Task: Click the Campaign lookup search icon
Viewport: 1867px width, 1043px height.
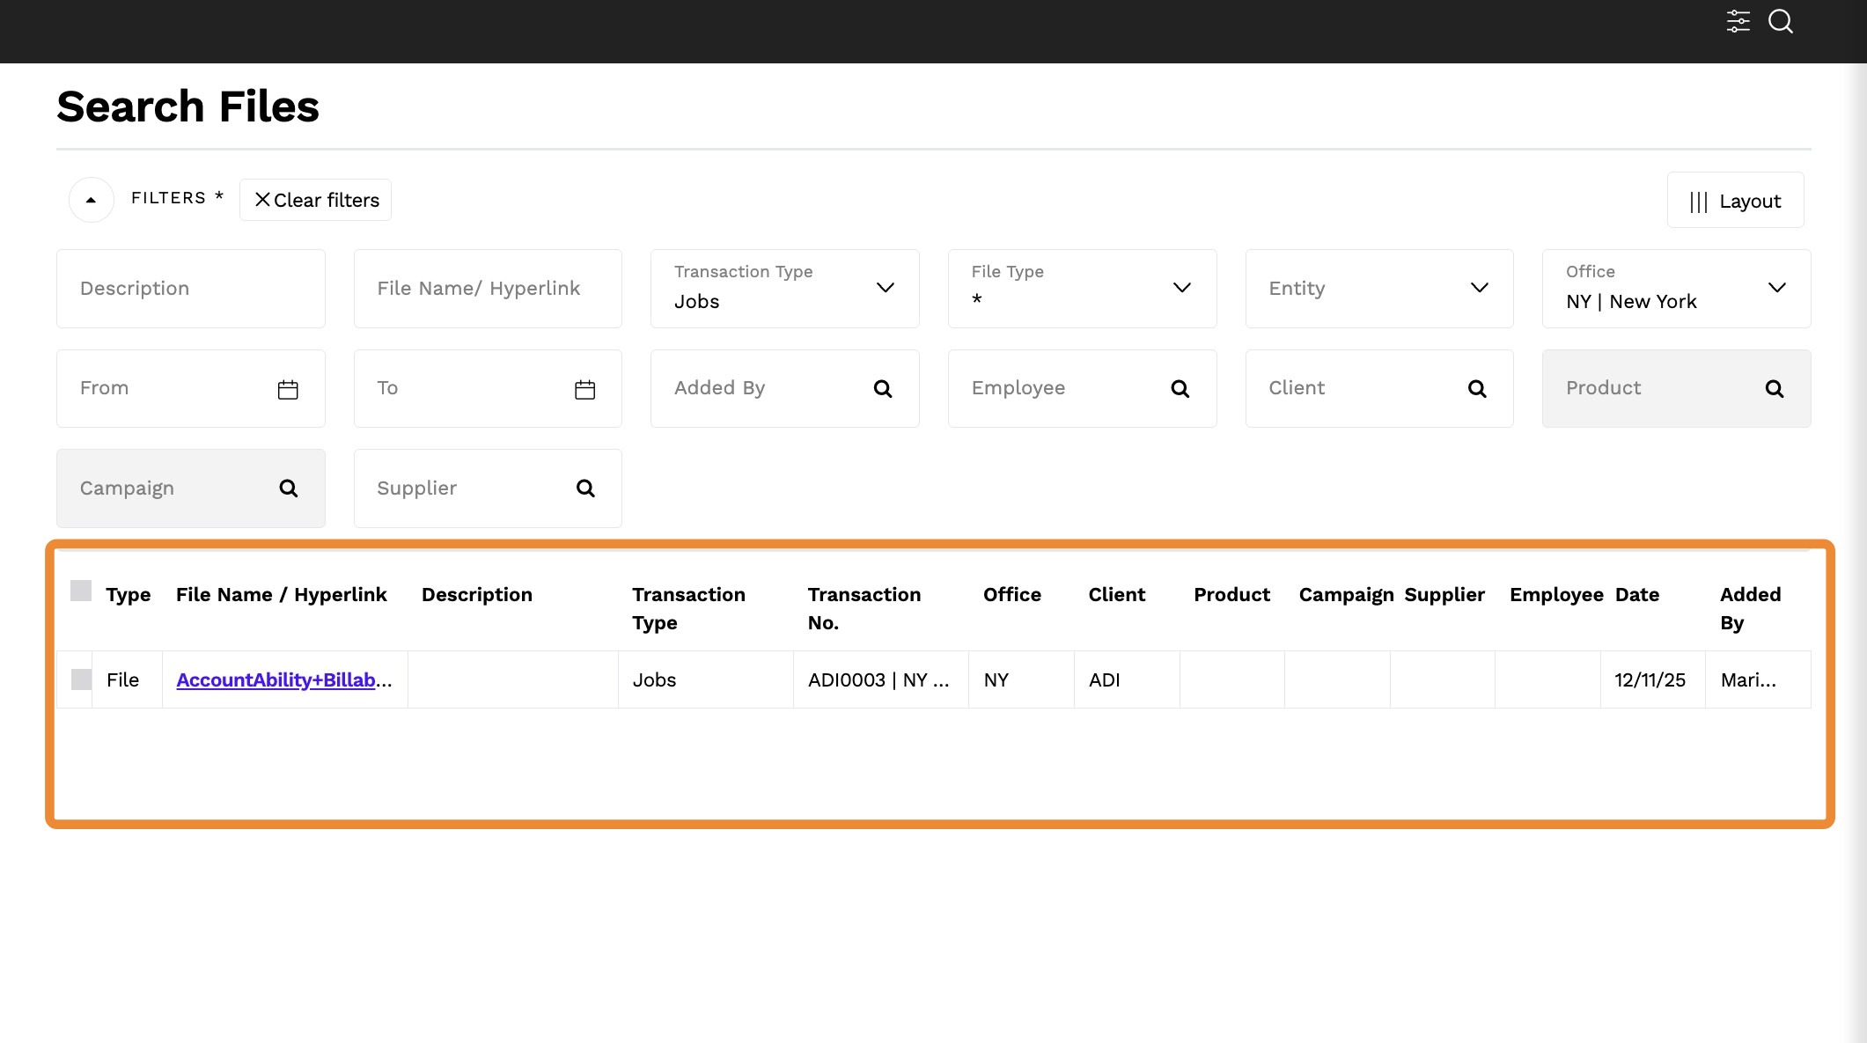Action: click(x=289, y=488)
